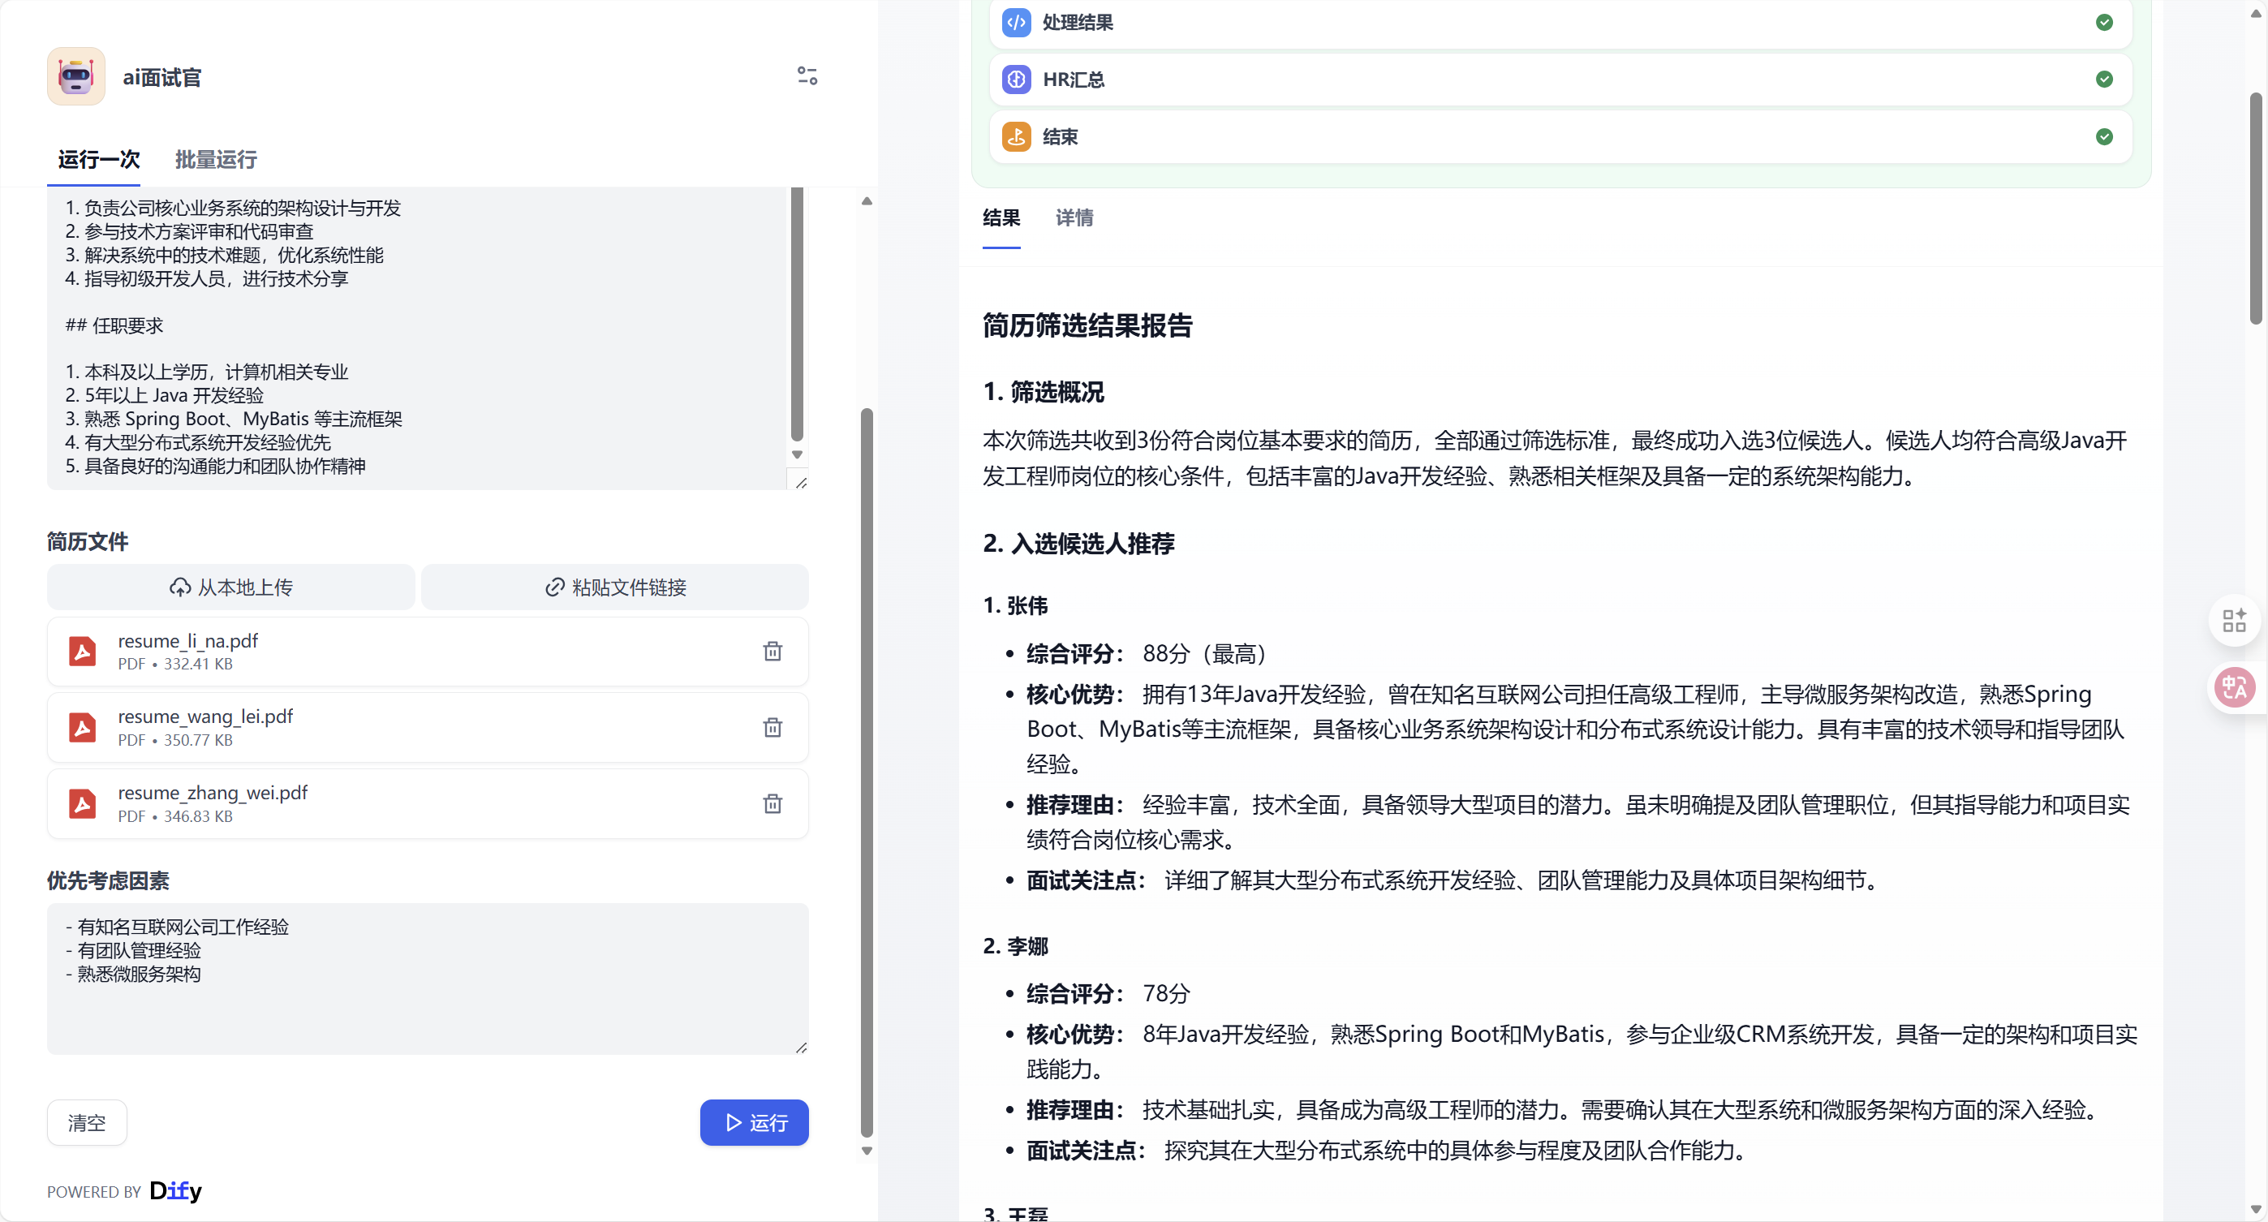Open the floating translation (中/A) icon
The height and width of the screenshot is (1222, 2268).
click(2235, 687)
